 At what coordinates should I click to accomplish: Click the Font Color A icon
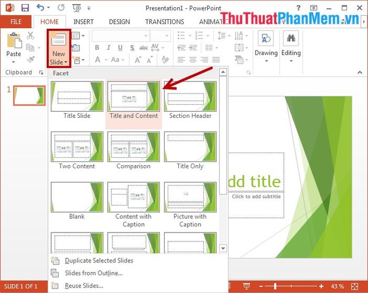click(x=98, y=59)
